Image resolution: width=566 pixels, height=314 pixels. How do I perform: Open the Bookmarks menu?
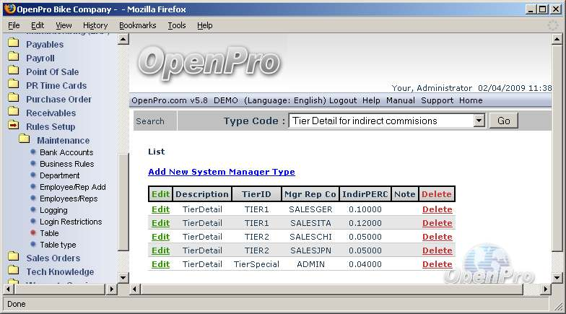pyautogui.click(x=137, y=25)
